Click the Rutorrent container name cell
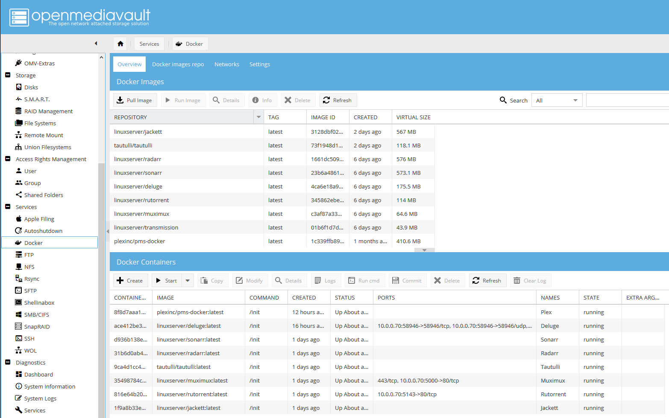Screen dimensions: 669x418 point(557,394)
